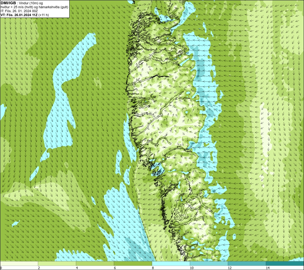
Task: Click the legend scale label '14'
Action: pyautogui.click(x=268, y=268)
